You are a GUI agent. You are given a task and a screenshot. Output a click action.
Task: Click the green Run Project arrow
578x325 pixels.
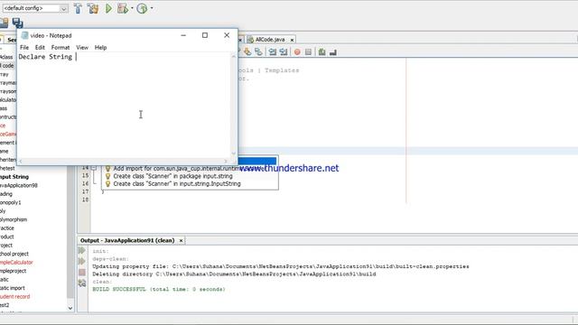(x=108, y=8)
